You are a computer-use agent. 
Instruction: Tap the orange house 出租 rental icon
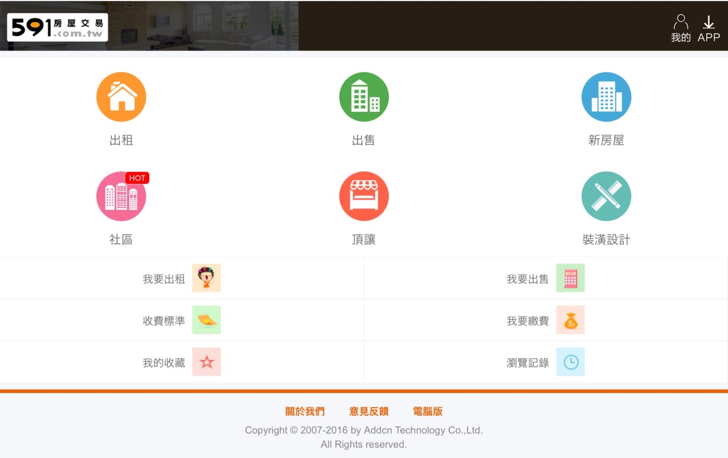click(121, 97)
